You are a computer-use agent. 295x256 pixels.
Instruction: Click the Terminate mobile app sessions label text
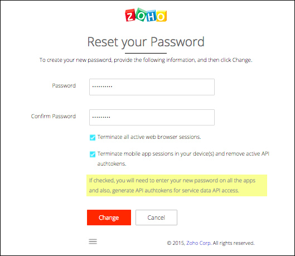(183, 158)
